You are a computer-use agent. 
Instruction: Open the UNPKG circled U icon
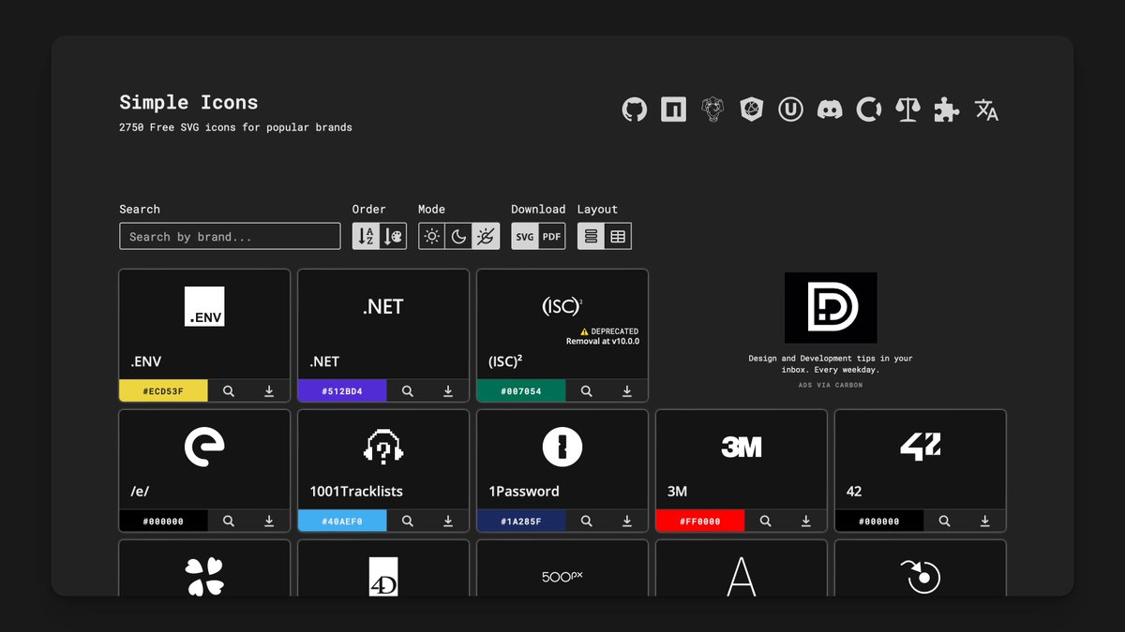790,110
